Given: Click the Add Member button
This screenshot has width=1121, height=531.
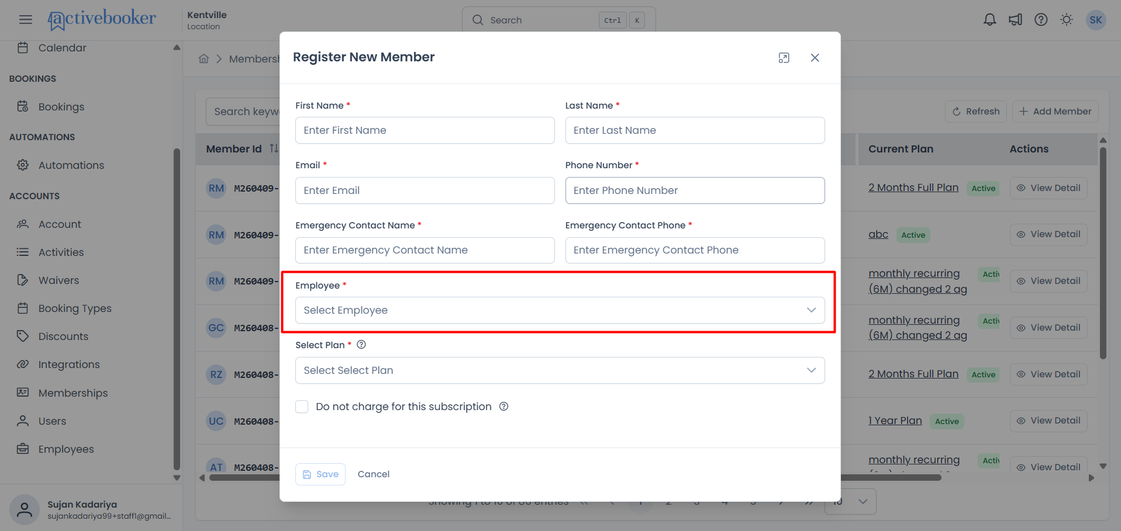Looking at the screenshot, I should 1055,112.
